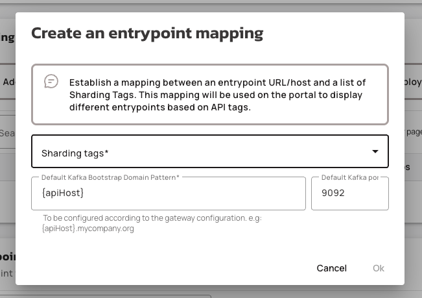Click the Default Kafka port field
422x298 pixels.
click(x=349, y=193)
